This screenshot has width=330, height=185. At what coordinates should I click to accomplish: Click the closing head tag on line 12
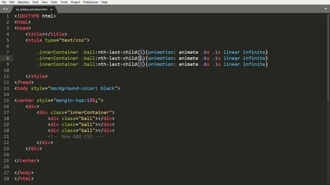24,82
